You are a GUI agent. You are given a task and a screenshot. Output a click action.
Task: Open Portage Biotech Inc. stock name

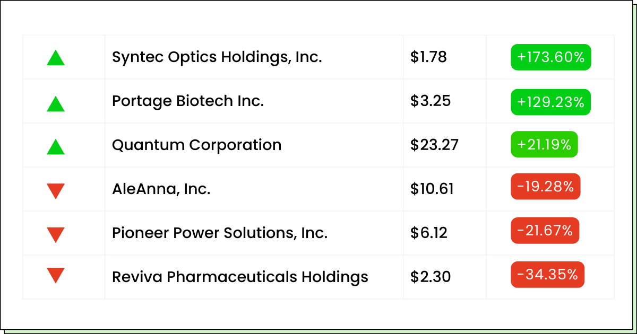pyautogui.click(x=188, y=101)
